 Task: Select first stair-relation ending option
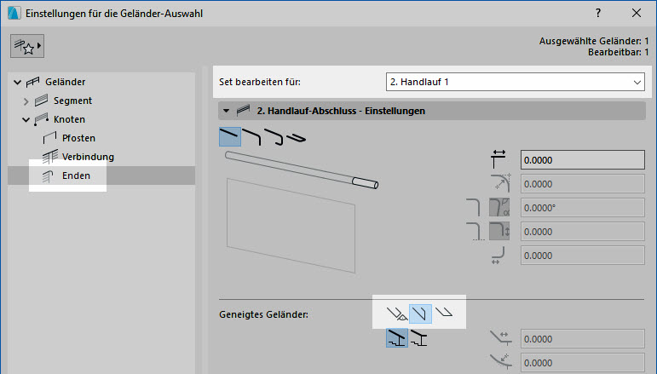[x=397, y=338]
